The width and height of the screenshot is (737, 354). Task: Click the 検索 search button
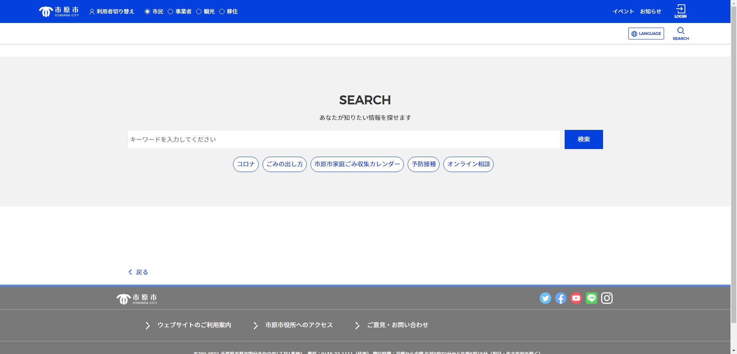583,139
